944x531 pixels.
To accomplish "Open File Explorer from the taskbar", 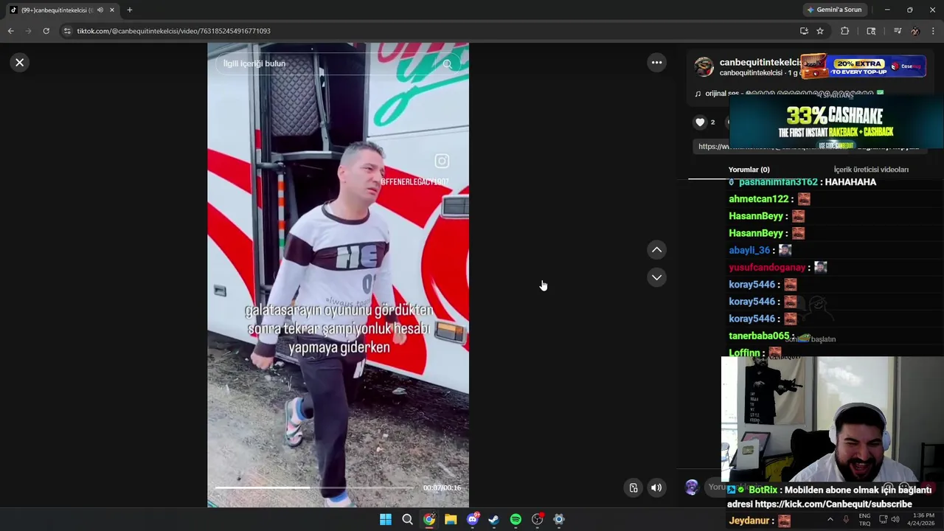I will point(451,520).
